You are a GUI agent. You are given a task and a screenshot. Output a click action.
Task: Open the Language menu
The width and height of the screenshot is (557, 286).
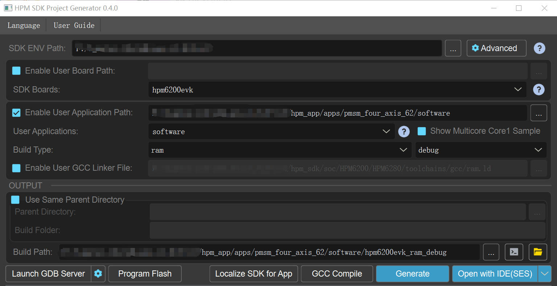[x=24, y=25]
